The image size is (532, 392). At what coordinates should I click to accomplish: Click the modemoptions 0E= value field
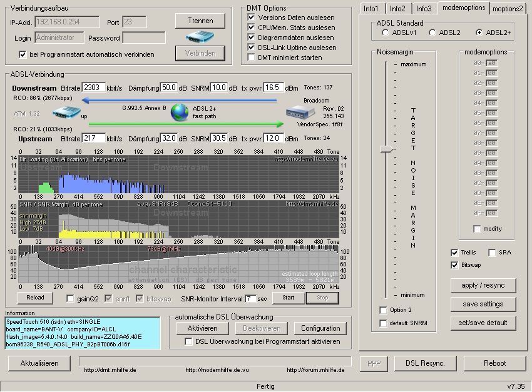(x=491, y=203)
